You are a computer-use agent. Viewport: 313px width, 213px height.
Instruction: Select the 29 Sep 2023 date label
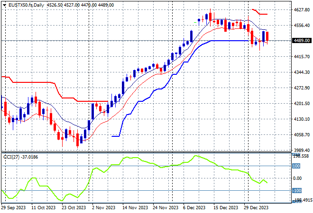click(x=13, y=208)
